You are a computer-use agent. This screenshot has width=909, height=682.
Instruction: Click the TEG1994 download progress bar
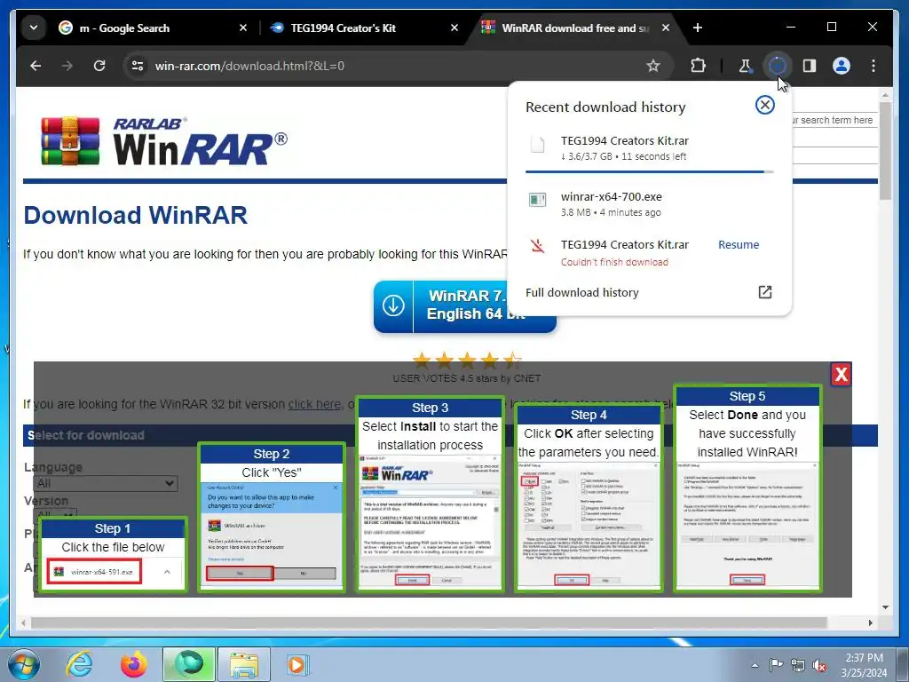click(649, 171)
